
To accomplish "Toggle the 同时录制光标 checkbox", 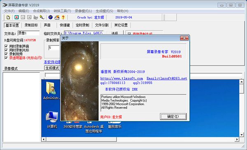I will point(6,50).
